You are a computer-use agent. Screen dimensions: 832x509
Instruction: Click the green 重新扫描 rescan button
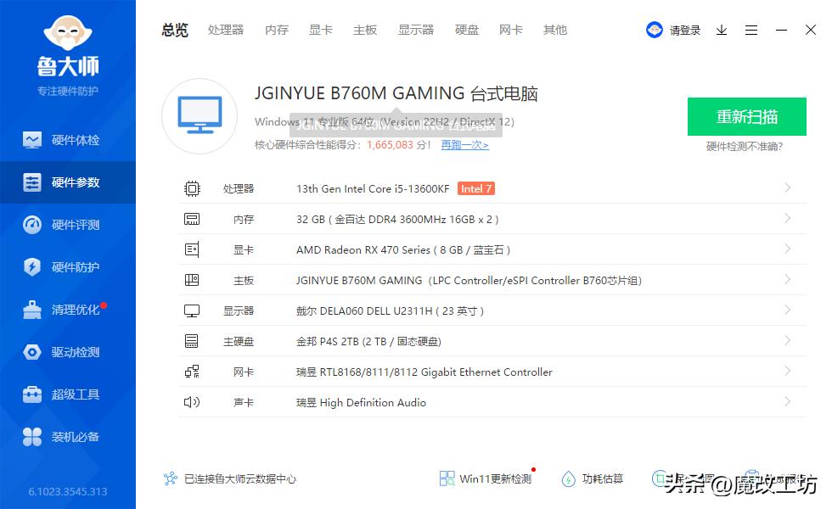click(746, 117)
